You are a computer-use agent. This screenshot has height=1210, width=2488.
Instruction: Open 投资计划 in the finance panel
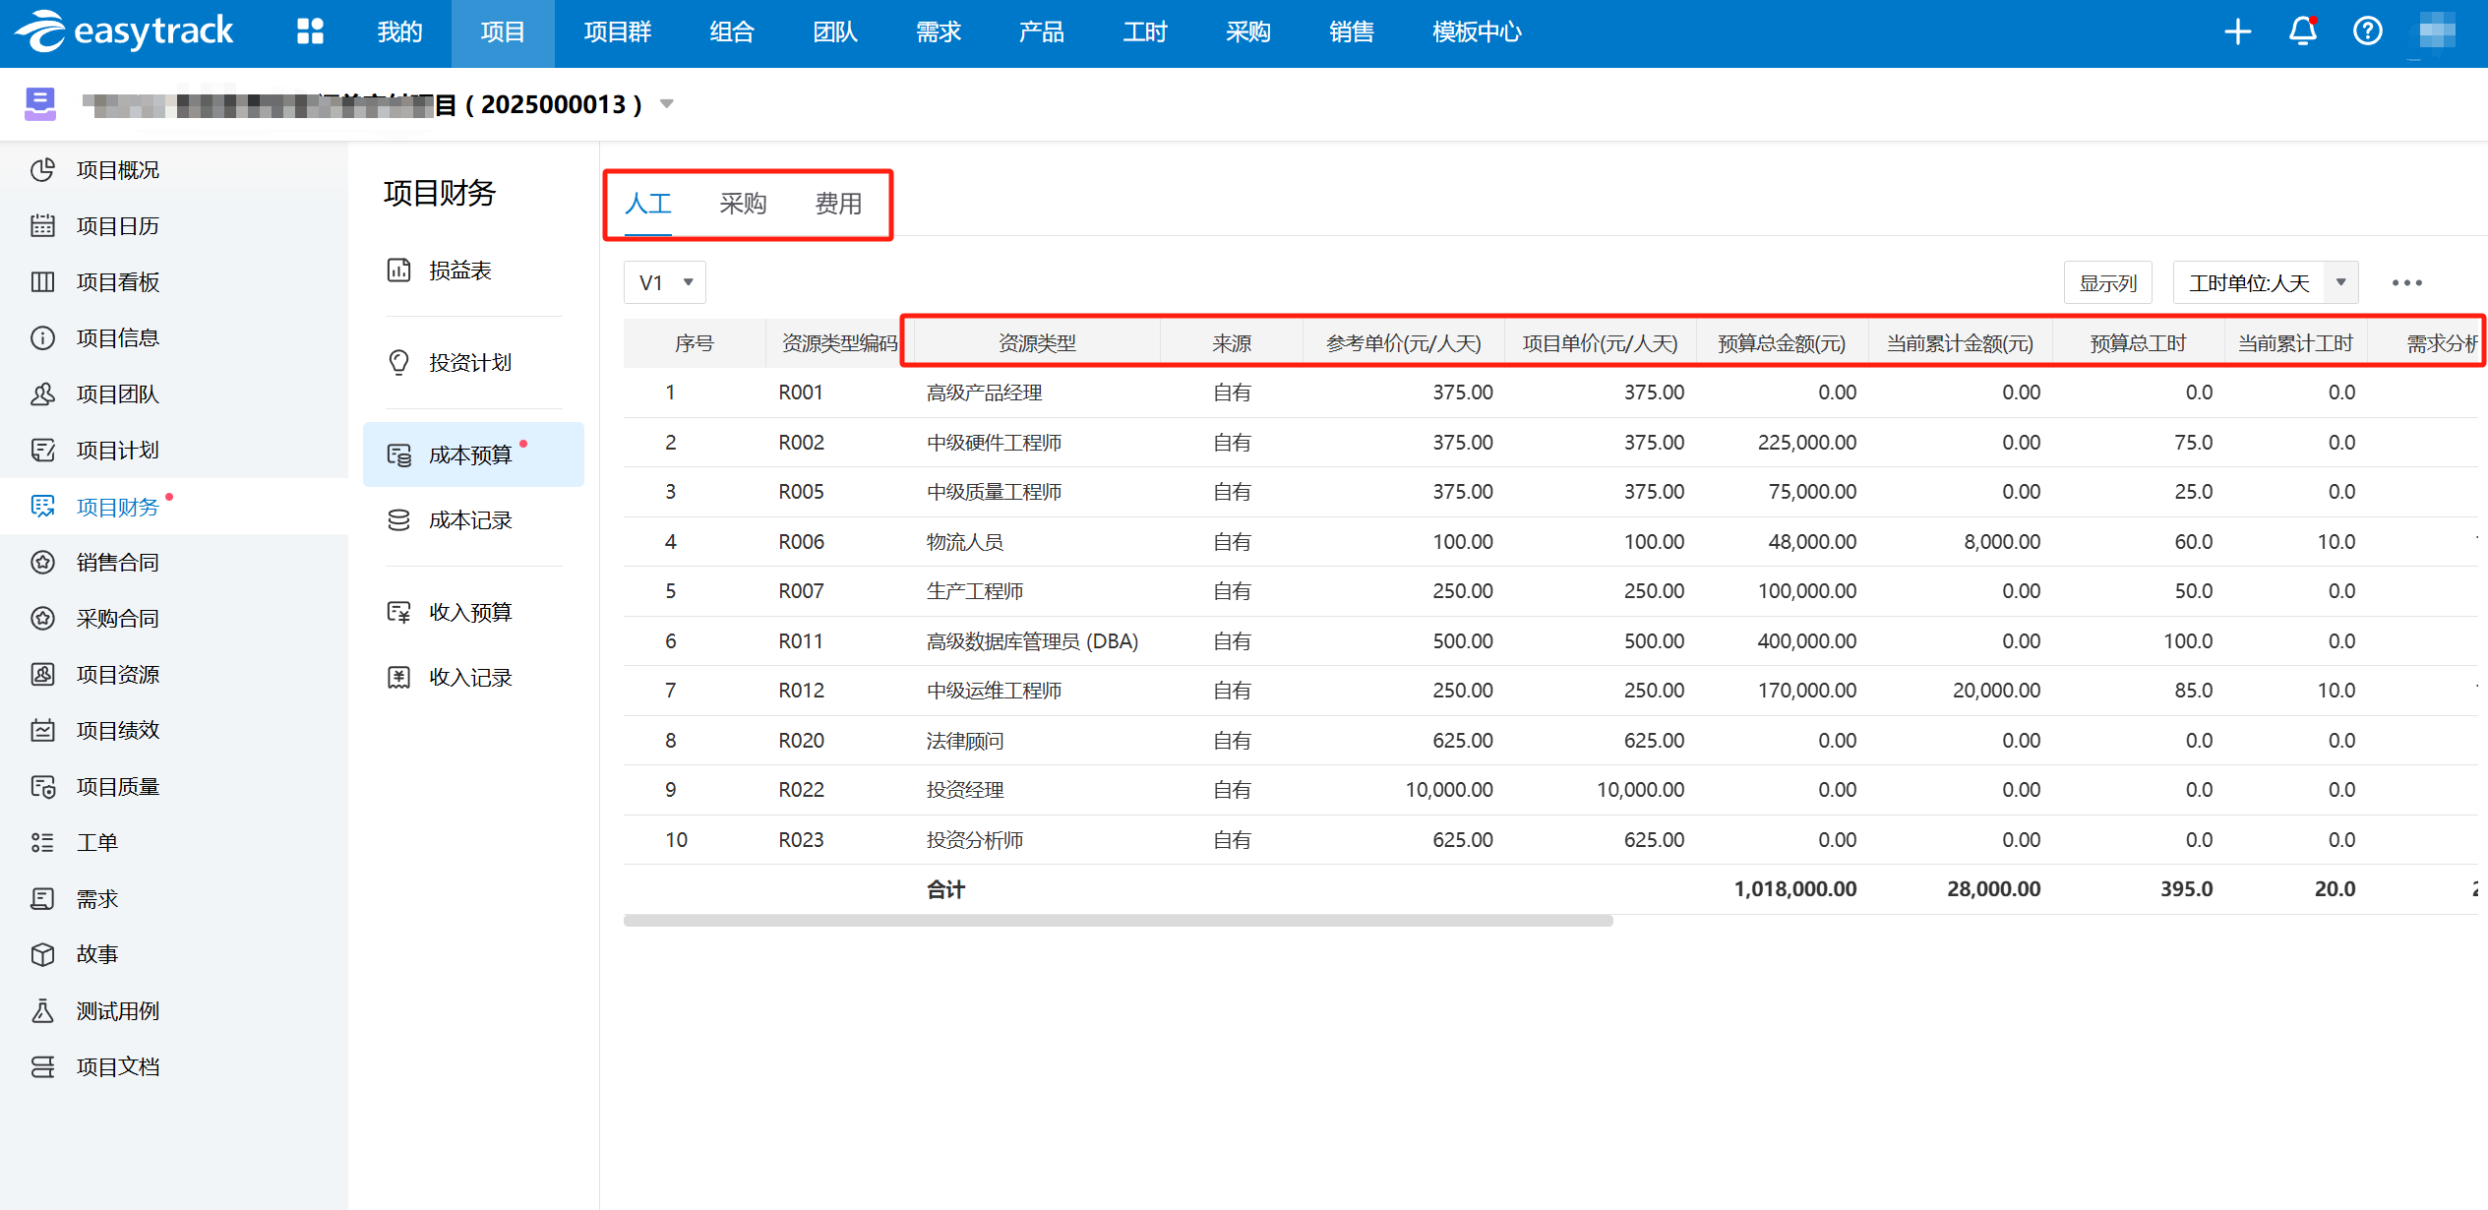[x=469, y=363]
